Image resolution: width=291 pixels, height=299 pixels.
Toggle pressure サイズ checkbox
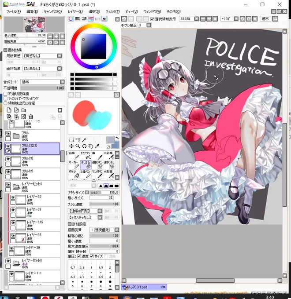coord(92,256)
